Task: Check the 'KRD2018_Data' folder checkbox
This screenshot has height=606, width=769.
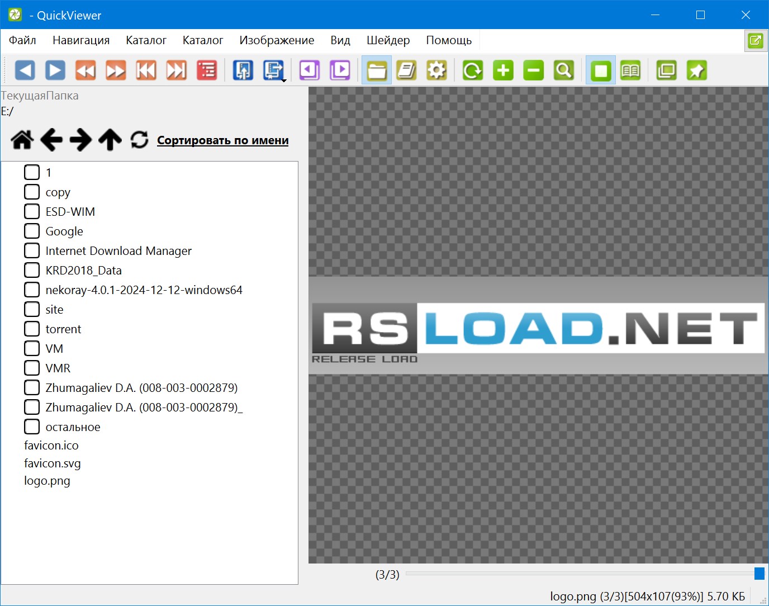Action: click(32, 270)
